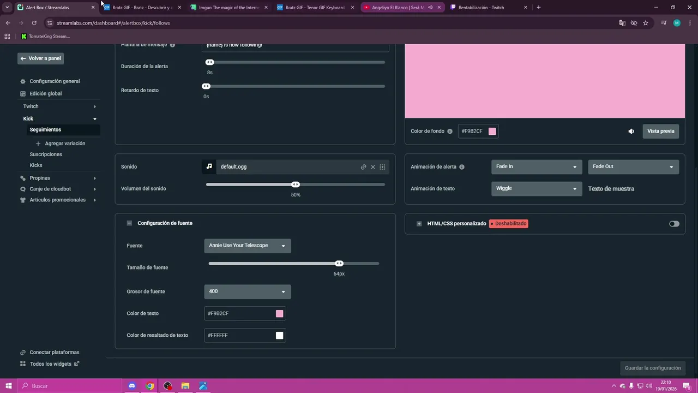Click the Color de texto pink swatch
The height and width of the screenshot is (393, 698).
[279, 313]
